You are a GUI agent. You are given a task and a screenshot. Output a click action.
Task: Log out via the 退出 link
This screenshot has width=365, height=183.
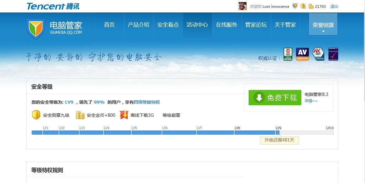pyautogui.click(x=334, y=7)
